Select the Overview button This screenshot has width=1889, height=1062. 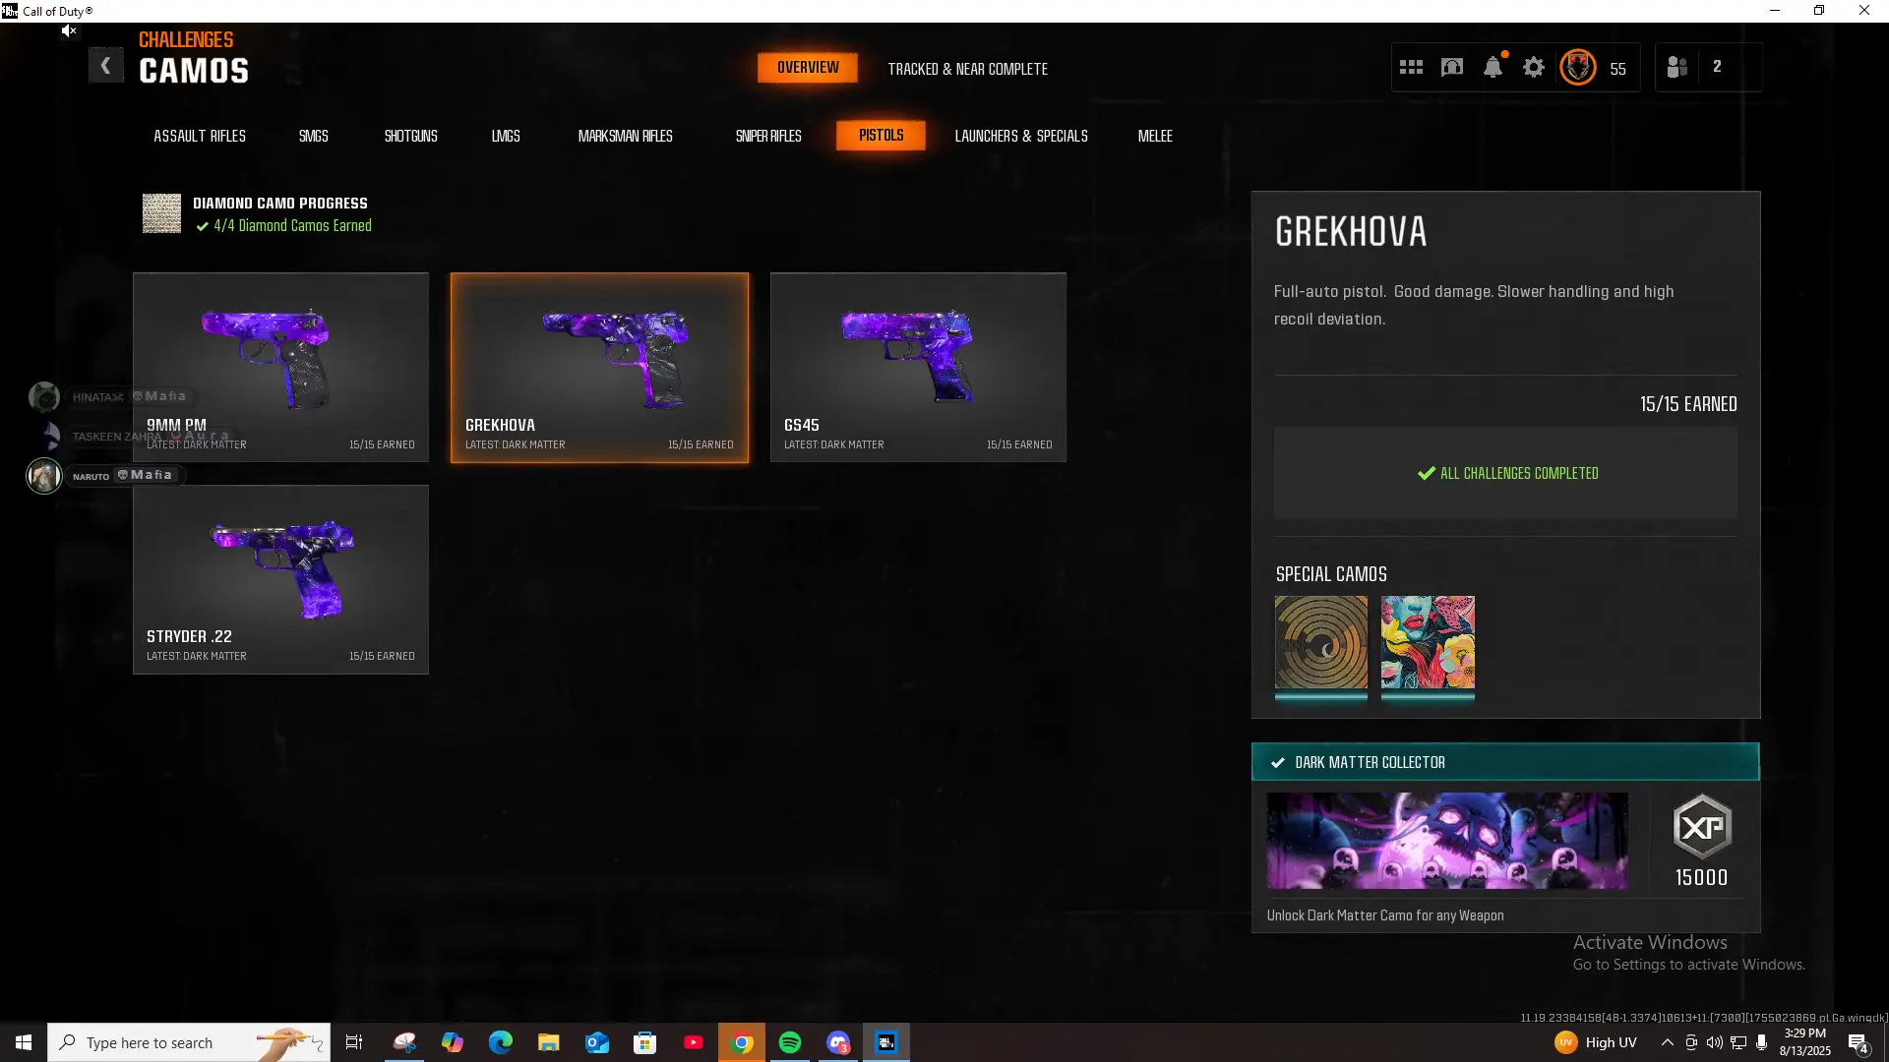point(808,67)
